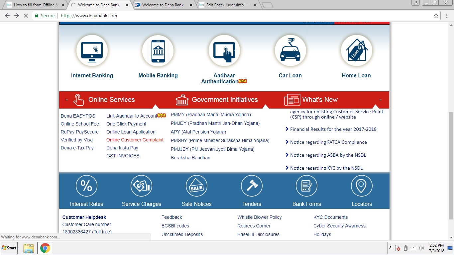Click the Government Initiatives building icon
Screen dimensions: 454x255
pos(182,100)
